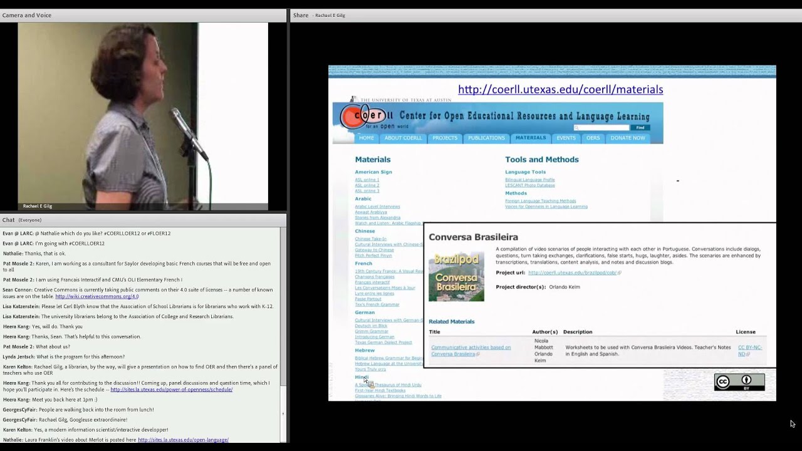Open Voices for Openness in Language Learning
802x451 pixels.
546,207
